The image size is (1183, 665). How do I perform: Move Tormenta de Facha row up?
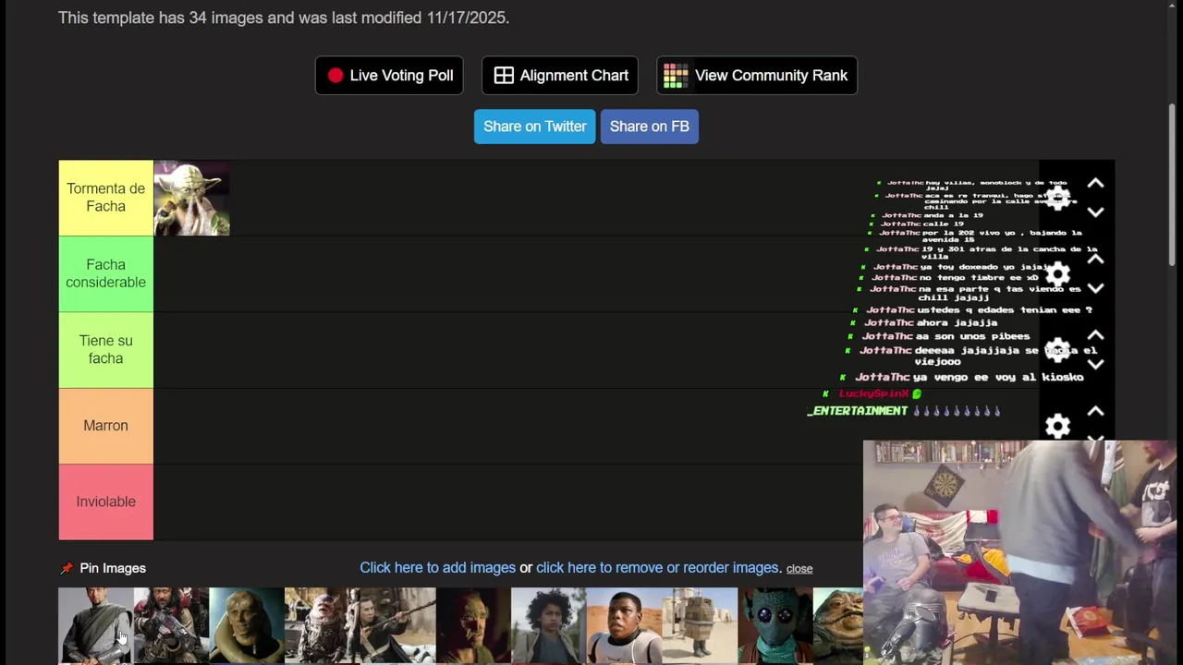coord(1095,184)
